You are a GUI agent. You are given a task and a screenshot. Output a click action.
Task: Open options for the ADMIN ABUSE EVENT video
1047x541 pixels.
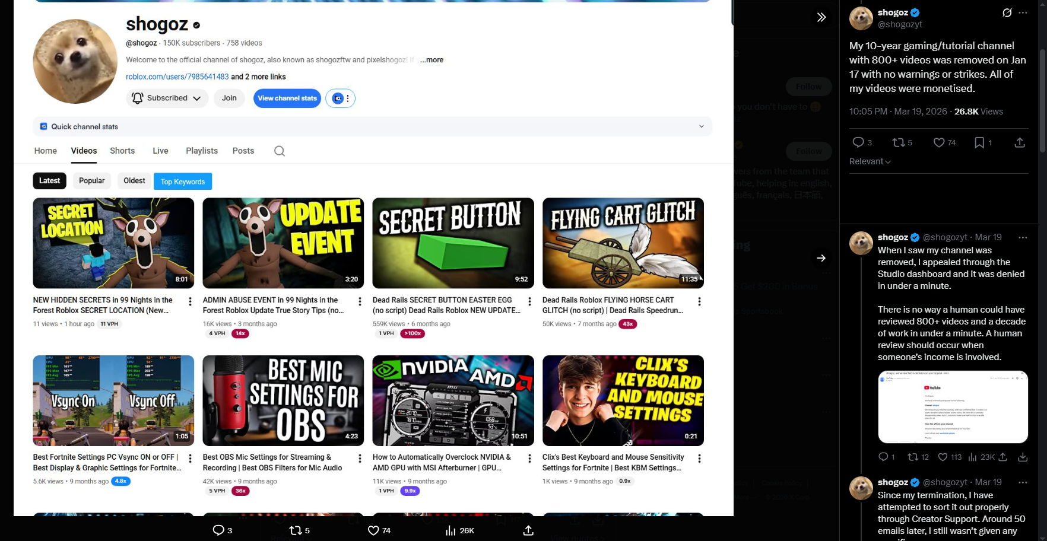coord(360,301)
